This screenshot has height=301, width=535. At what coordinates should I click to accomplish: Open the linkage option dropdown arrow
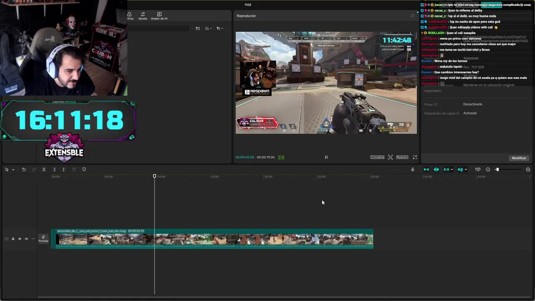point(452,170)
